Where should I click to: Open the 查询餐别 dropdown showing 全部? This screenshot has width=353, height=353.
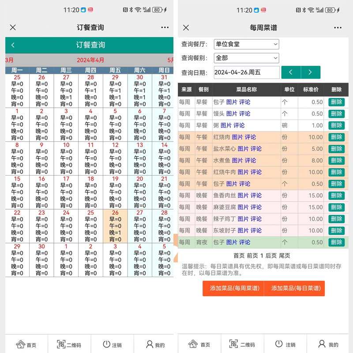pyautogui.click(x=246, y=58)
